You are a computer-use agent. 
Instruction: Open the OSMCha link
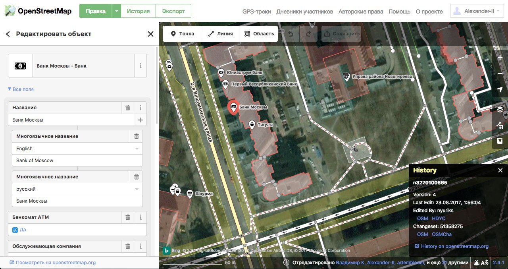[442, 234]
